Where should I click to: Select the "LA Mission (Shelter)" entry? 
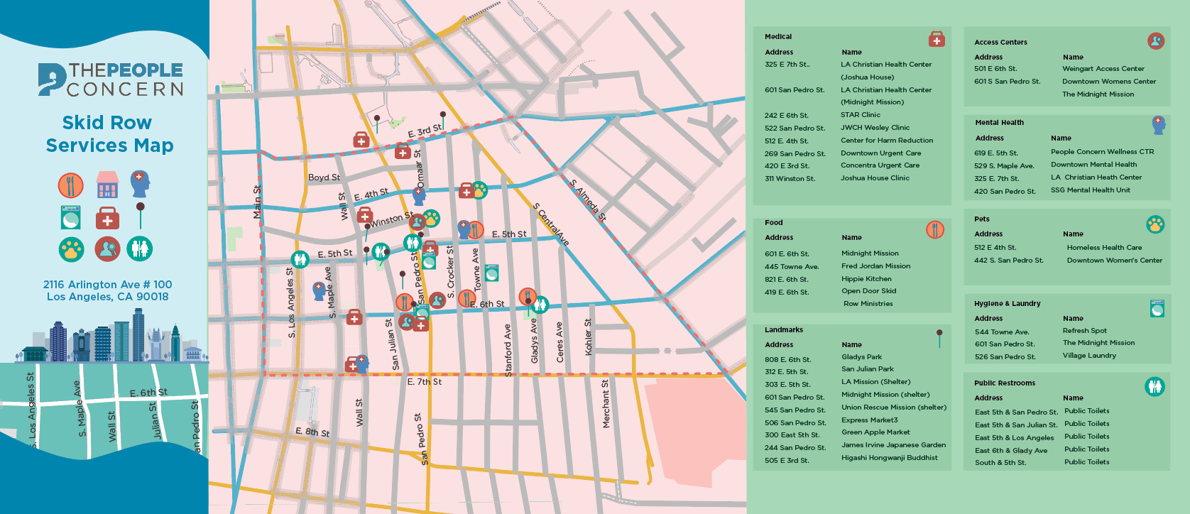click(876, 382)
